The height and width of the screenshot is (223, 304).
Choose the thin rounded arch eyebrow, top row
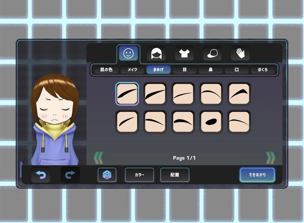pos(211,94)
